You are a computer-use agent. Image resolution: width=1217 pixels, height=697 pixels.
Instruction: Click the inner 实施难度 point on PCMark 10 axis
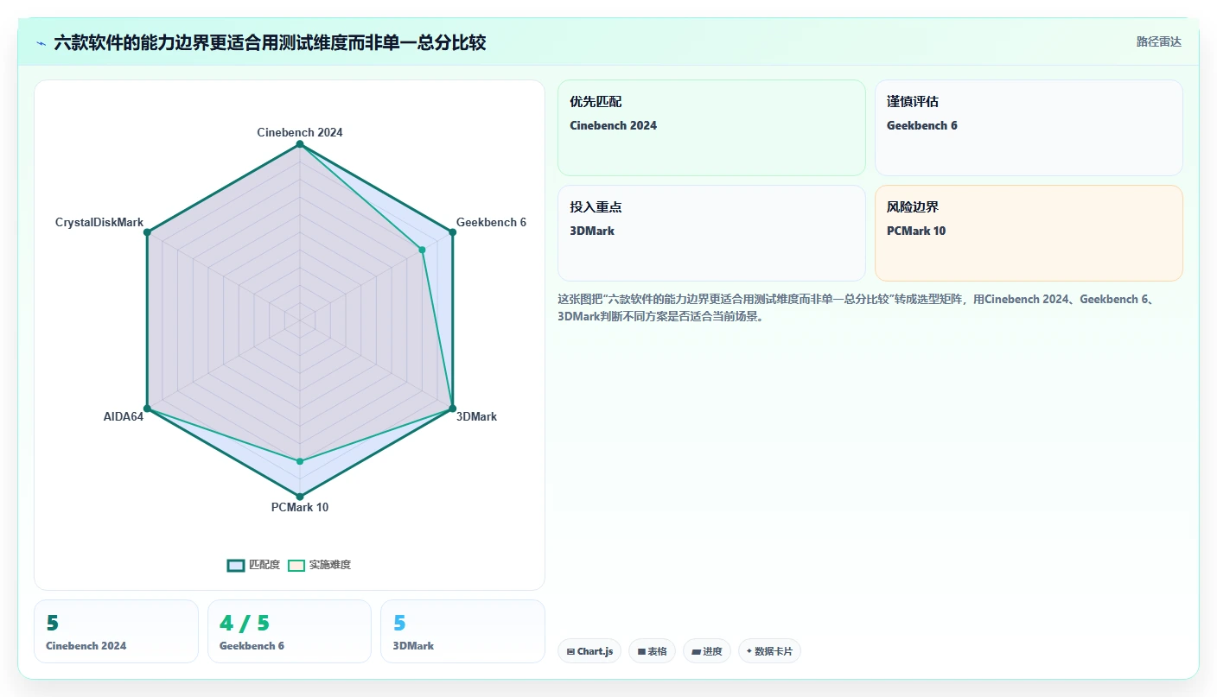[x=300, y=462]
